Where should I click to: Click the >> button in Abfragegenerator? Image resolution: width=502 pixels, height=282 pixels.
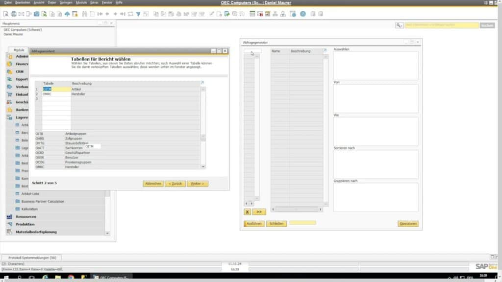[x=259, y=211]
